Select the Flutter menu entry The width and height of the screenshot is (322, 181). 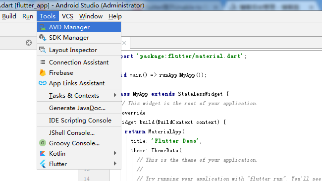[x=79, y=164]
